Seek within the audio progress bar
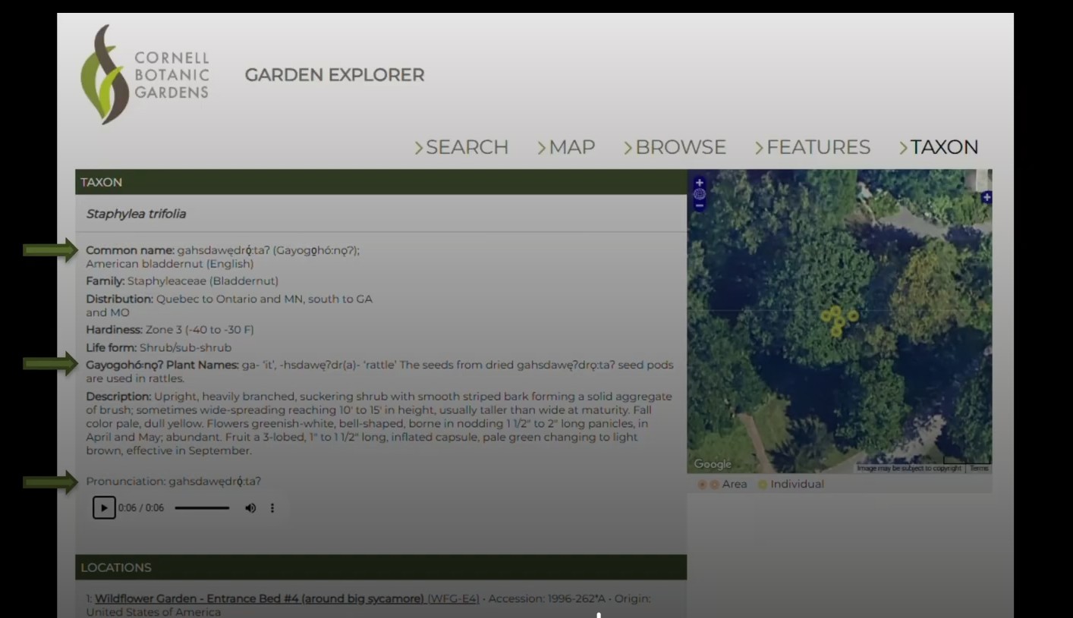The image size is (1073, 618). click(202, 507)
